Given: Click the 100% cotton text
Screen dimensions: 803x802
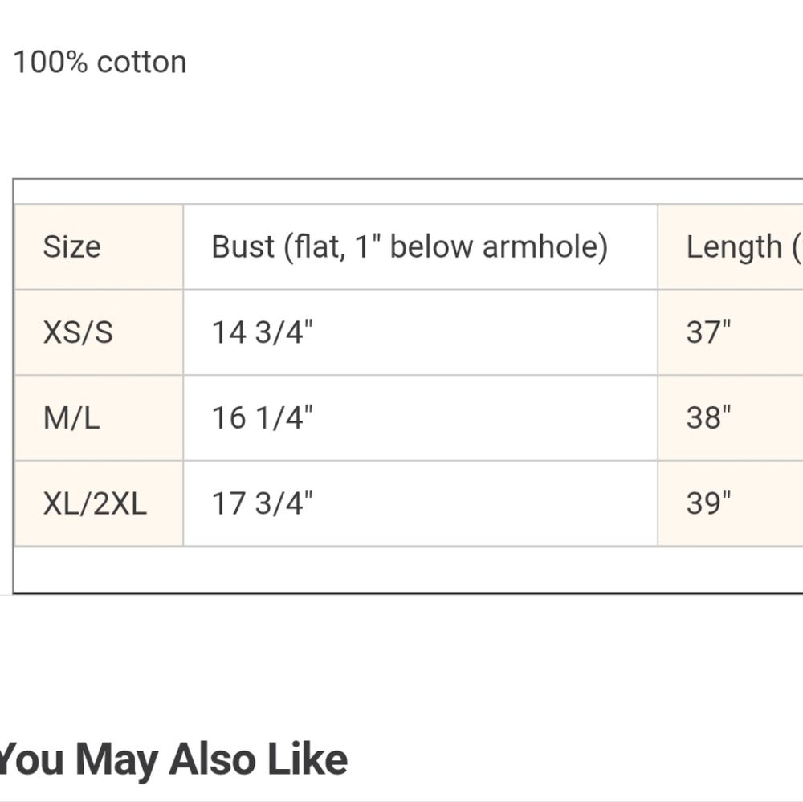Looking at the screenshot, I should click(100, 63).
